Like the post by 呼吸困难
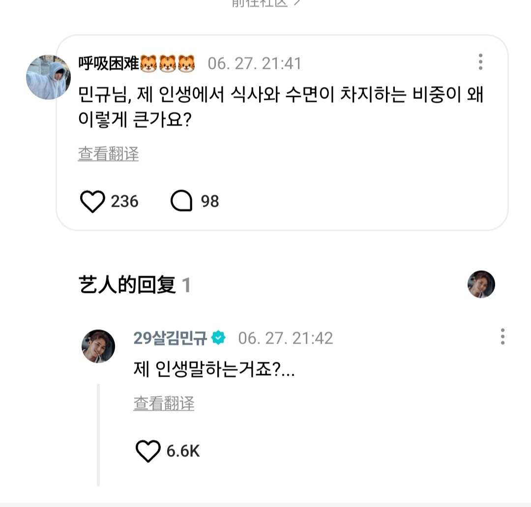Image resolution: width=531 pixels, height=507 pixels. pos(92,201)
